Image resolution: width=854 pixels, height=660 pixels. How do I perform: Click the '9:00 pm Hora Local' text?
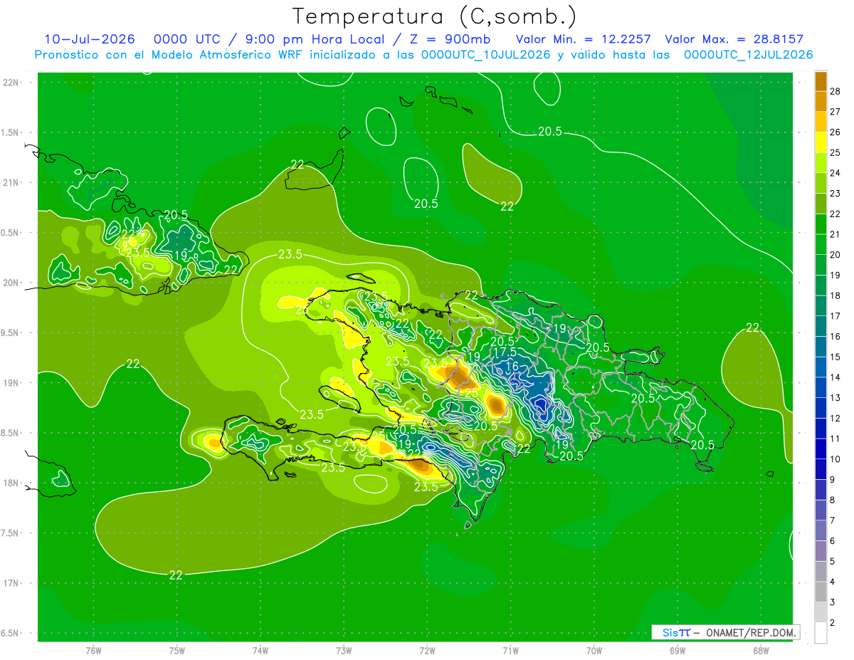click(313, 39)
